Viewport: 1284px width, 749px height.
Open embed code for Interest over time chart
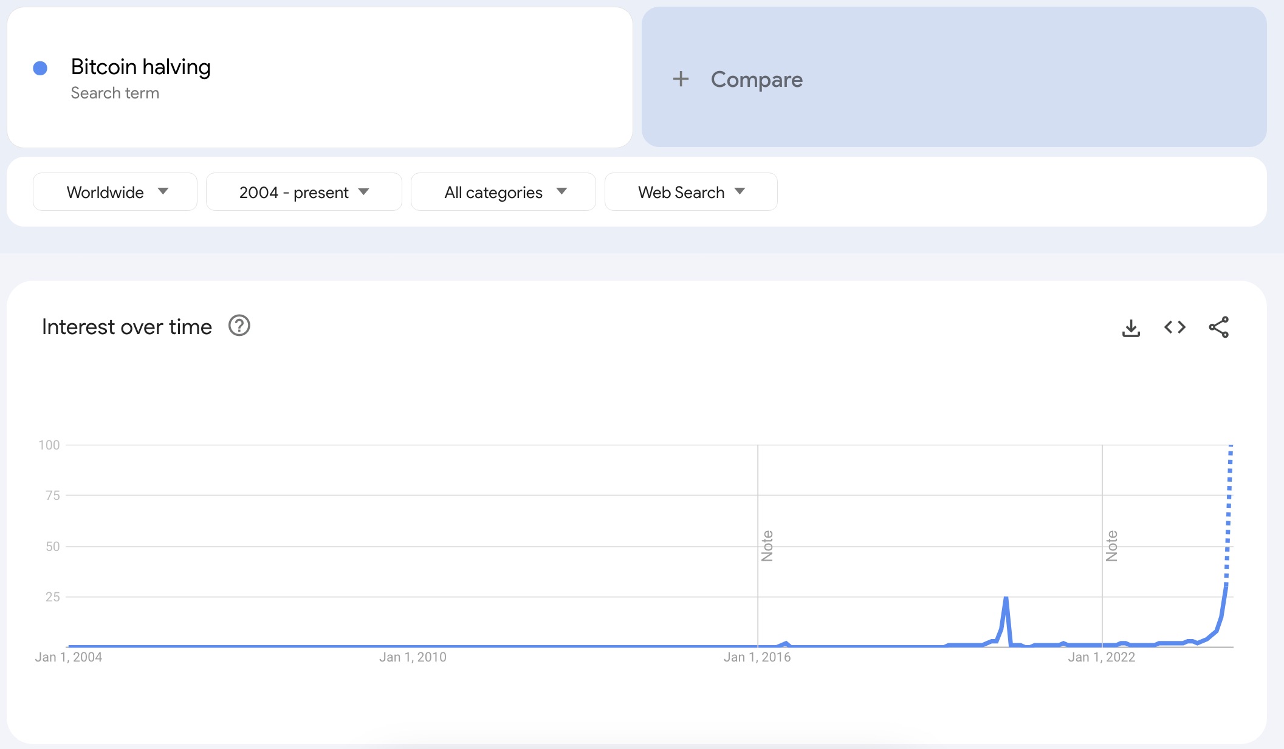pos(1175,327)
